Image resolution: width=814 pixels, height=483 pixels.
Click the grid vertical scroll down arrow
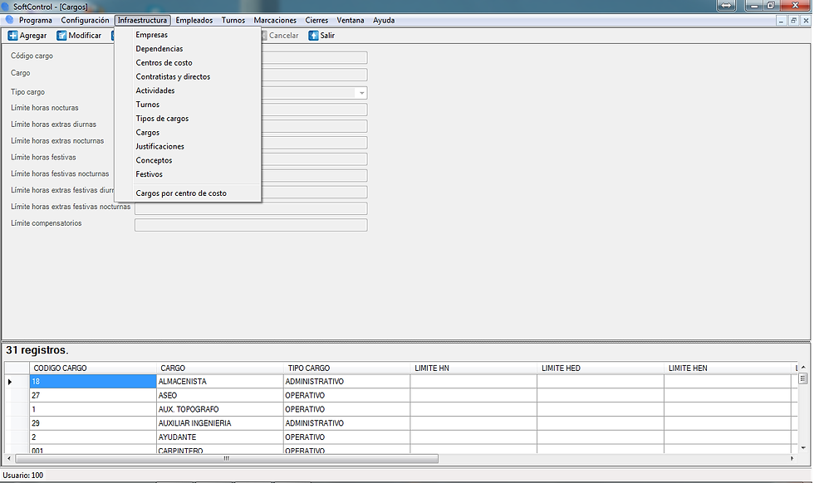[x=803, y=447]
